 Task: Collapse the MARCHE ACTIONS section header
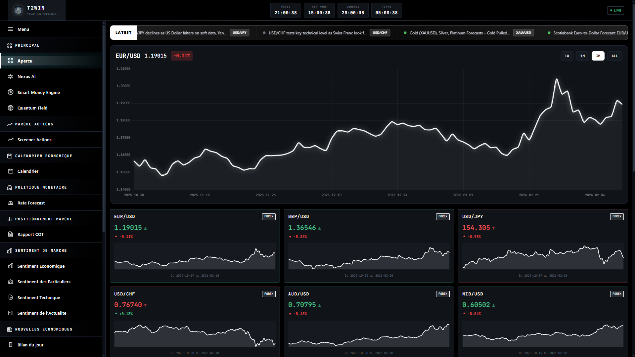tap(34, 124)
